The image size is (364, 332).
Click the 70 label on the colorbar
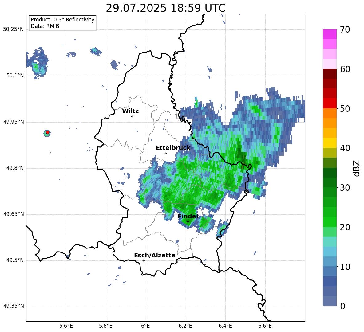[x=345, y=29]
